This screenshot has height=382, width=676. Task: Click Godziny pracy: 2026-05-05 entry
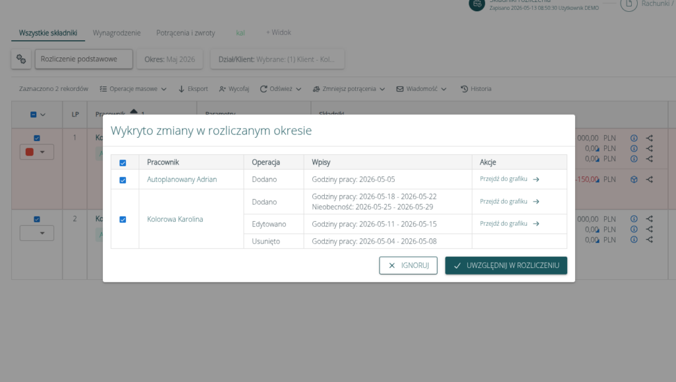353,179
